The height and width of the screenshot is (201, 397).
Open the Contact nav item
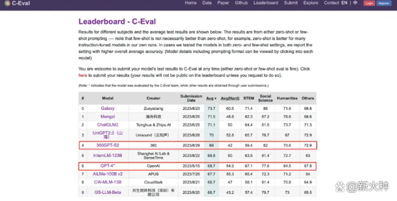tap(331, 3)
